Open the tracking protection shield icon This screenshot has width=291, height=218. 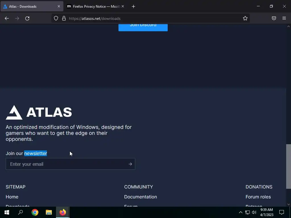tap(56, 18)
